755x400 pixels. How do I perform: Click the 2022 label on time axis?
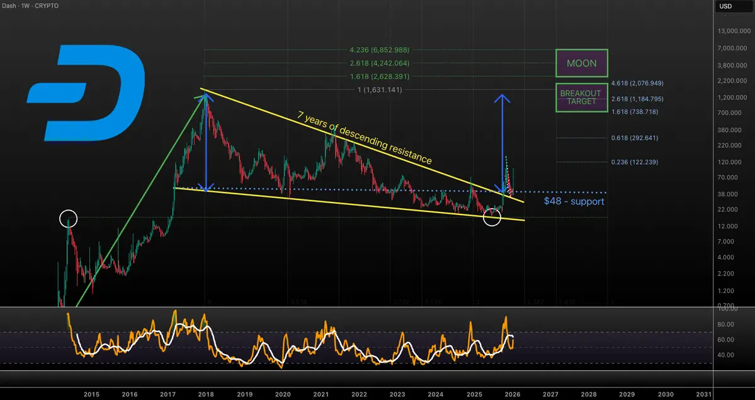(x=359, y=394)
